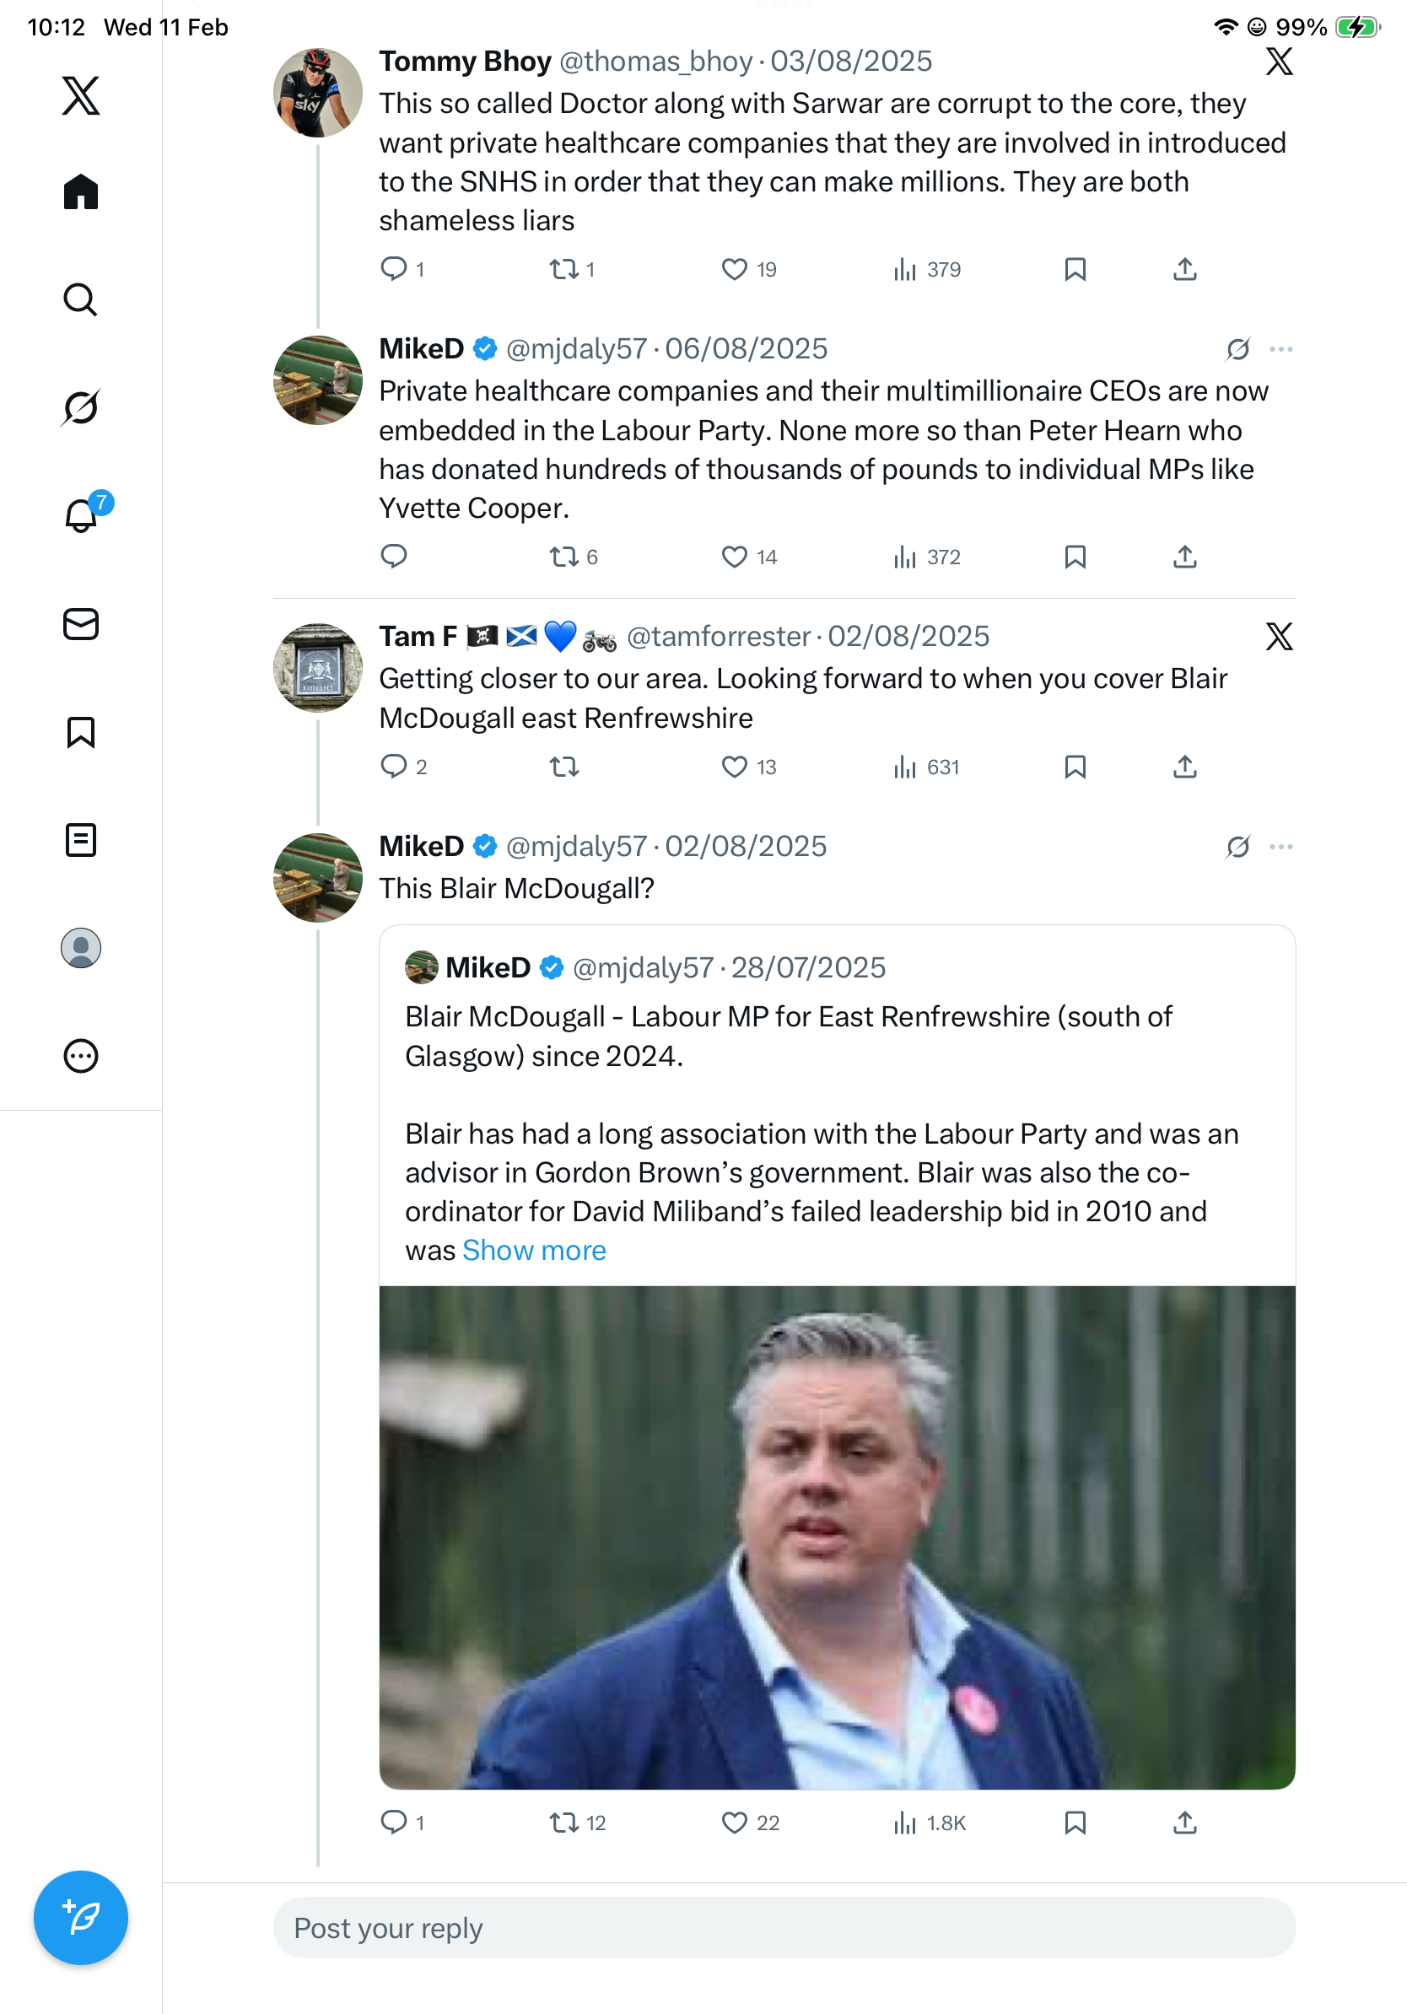Repost Tam F's post about Blair McDougall
The height and width of the screenshot is (2014, 1407).
(x=564, y=767)
